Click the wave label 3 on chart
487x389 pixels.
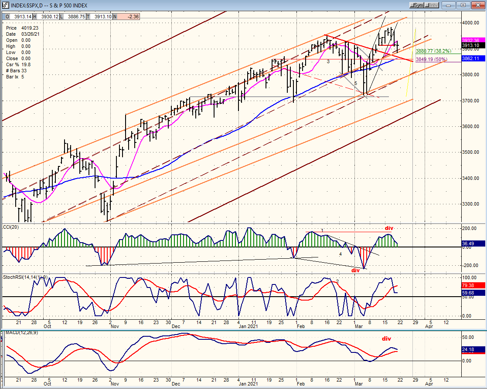[328, 62]
